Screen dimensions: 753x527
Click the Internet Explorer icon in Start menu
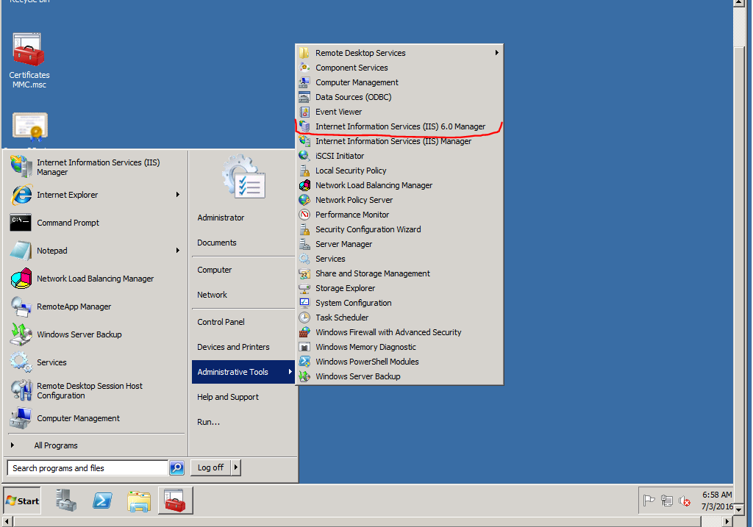pyautogui.click(x=21, y=195)
